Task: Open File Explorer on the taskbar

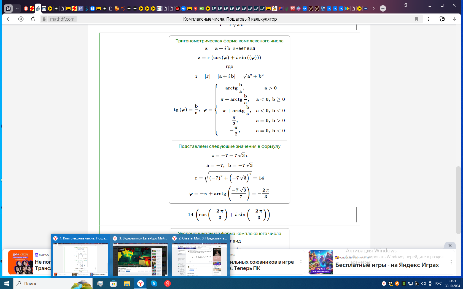Action: [127, 283]
